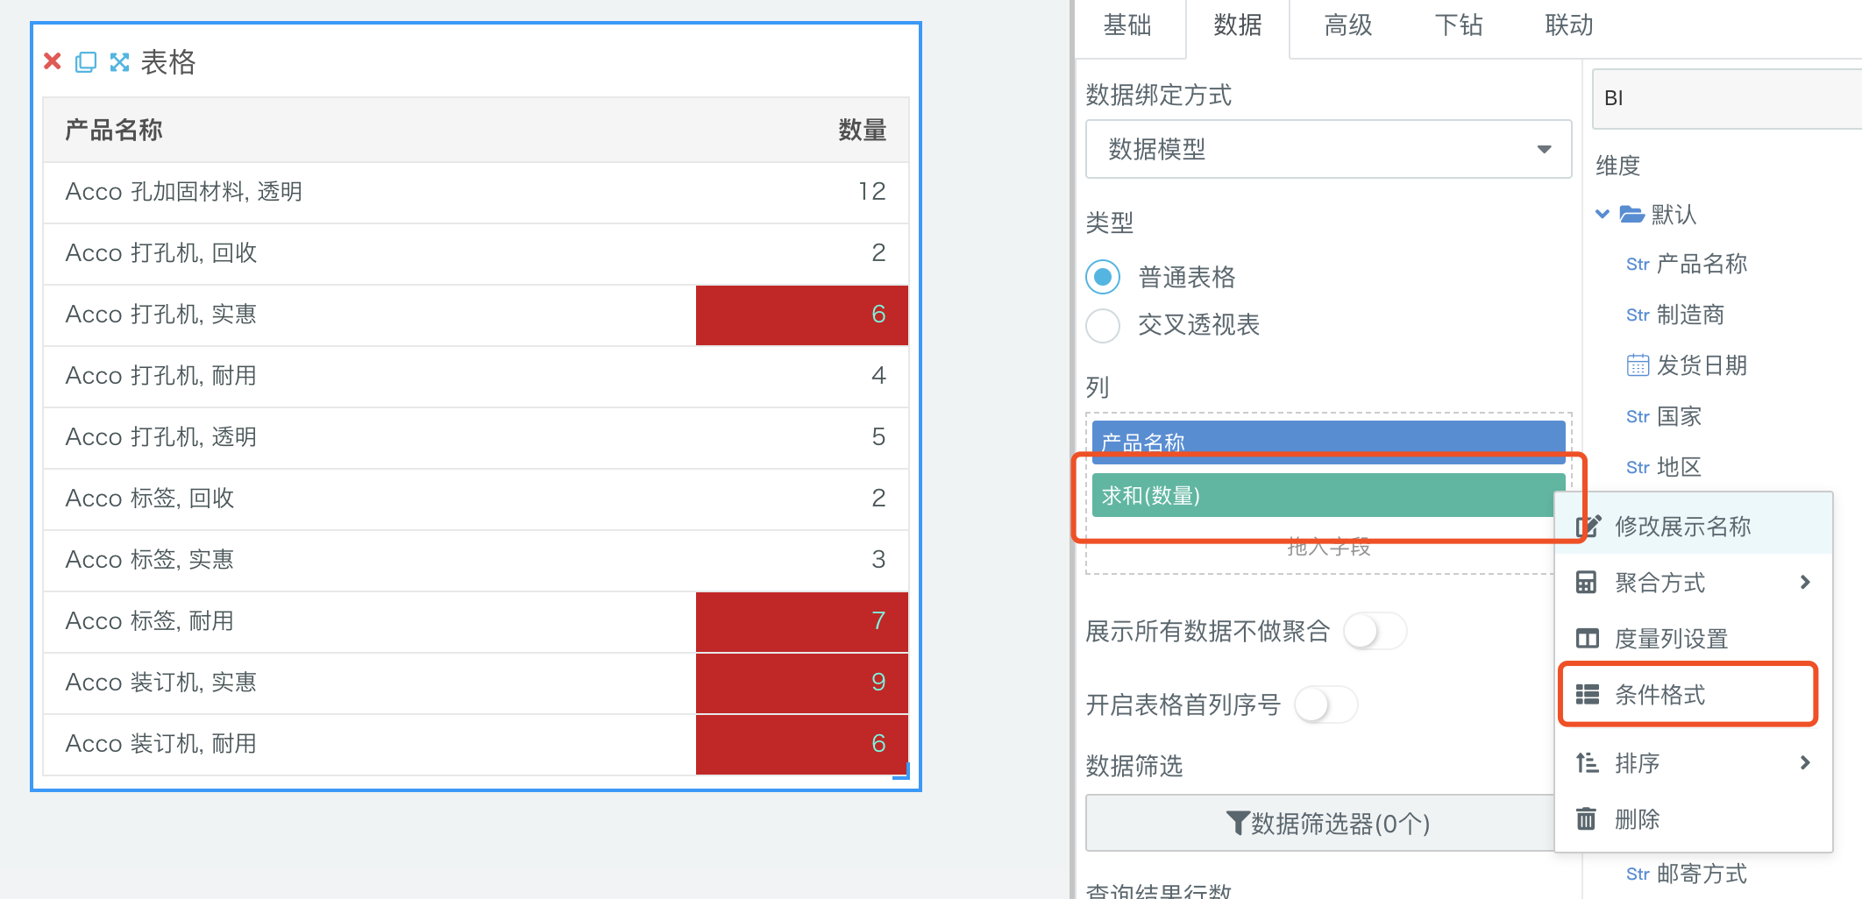Switch to 联动 tab
Viewport: 1862px width, 899px height.
[1569, 25]
